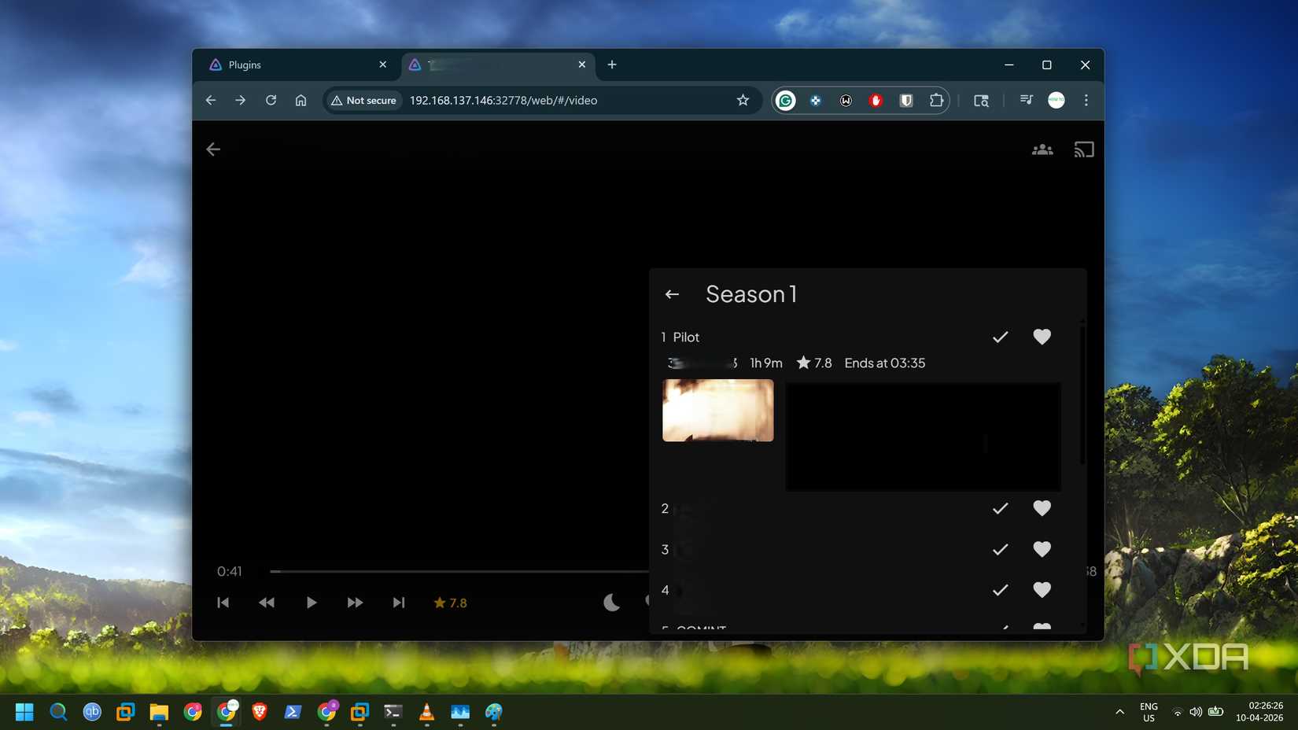This screenshot has height=730, width=1298.
Task: Toggle the played checkmark for episode 2
Action: tap(1000, 508)
